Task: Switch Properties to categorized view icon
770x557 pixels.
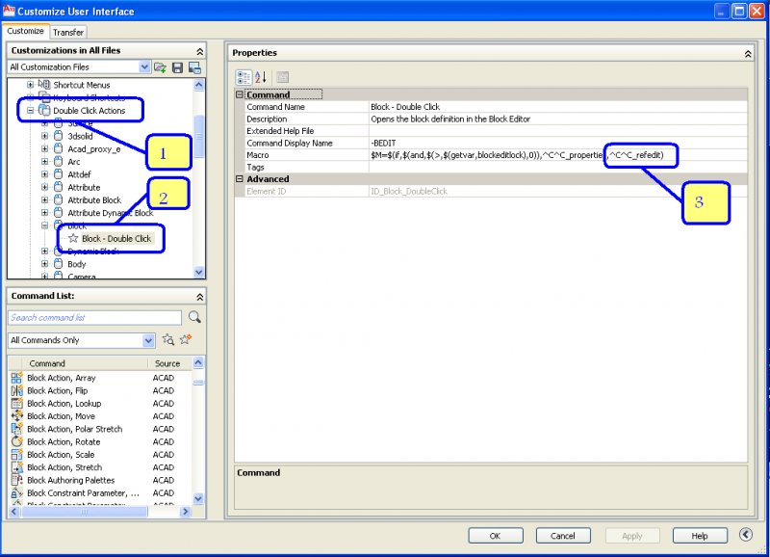Action: coord(244,77)
